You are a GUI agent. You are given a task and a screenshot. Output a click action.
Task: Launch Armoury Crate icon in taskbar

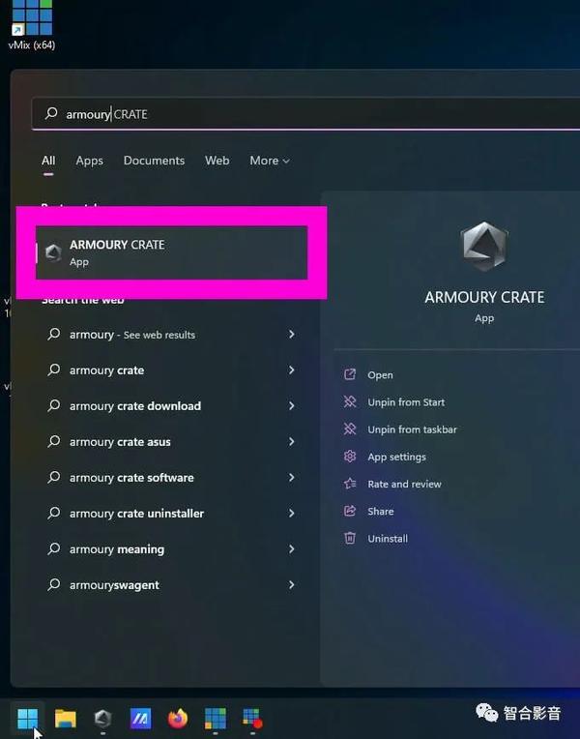[x=102, y=719]
